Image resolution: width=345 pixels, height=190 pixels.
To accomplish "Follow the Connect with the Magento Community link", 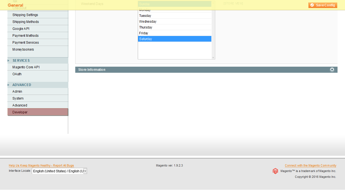I will (311, 166).
